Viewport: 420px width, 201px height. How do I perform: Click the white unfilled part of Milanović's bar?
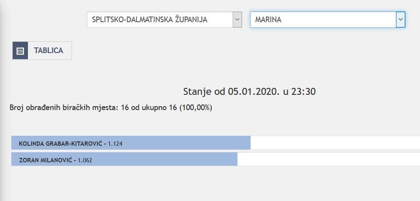[327, 160]
